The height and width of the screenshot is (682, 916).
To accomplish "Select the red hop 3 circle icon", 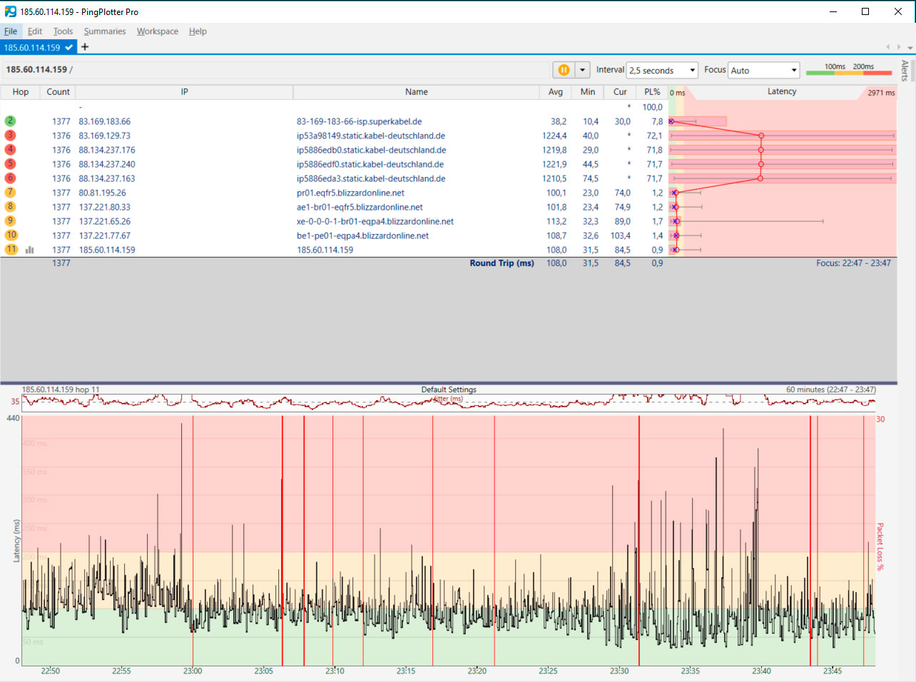I will tap(10, 136).
